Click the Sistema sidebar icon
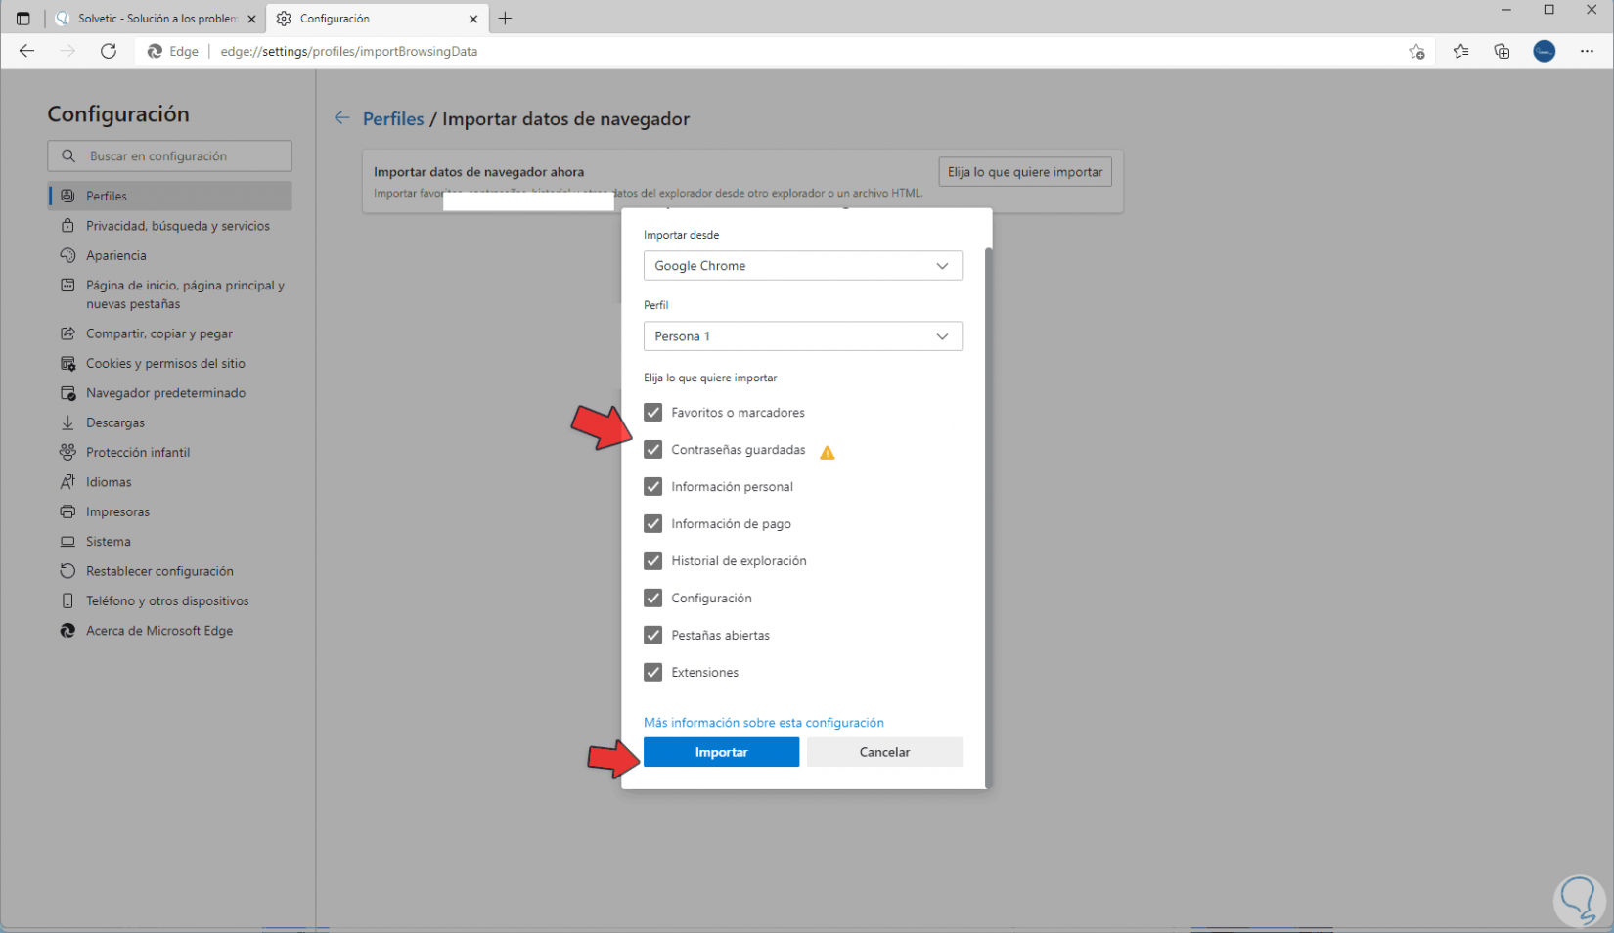The image size is (1614, 933). pyautogui.click(x=67, y=542)
